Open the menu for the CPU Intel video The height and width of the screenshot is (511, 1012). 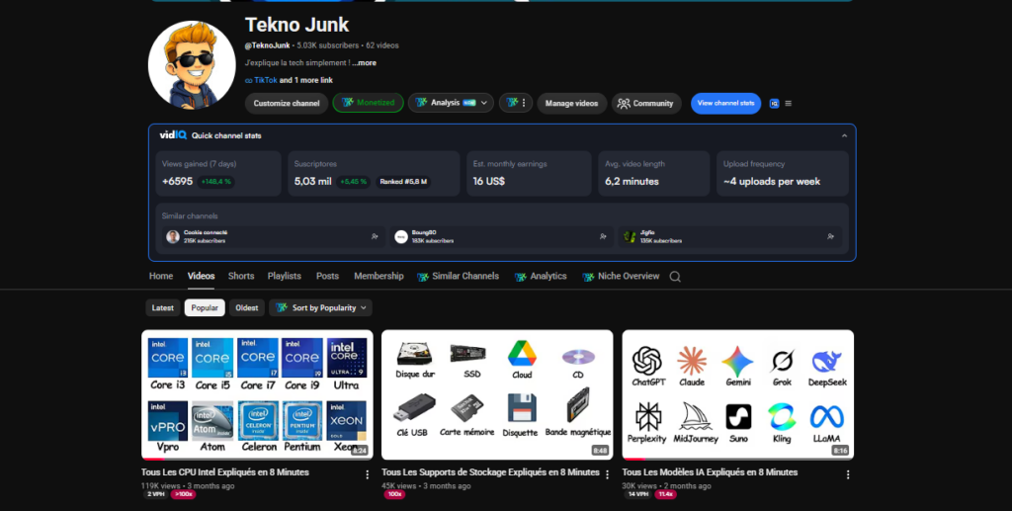[x=368, y=474]
